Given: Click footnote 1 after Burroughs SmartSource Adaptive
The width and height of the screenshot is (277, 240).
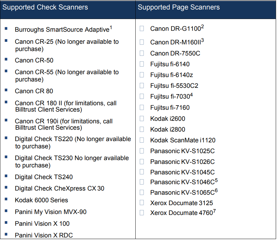Looking at the screenshot, I should [111, 28].
